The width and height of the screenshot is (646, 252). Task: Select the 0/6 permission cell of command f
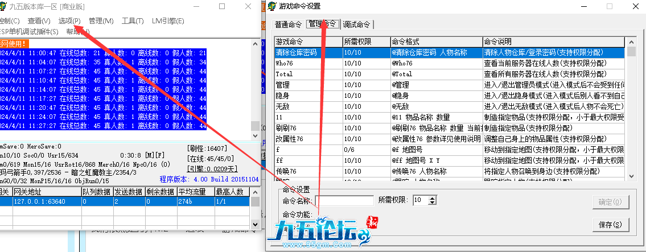[x=367, y=150]
